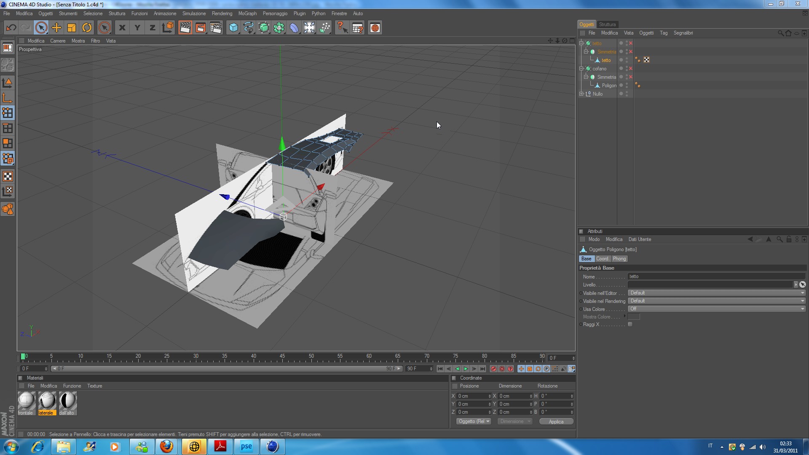This screenshot has height=455, width=809.
Task: Collapse the cofano object tree
Action: (581, 69)
